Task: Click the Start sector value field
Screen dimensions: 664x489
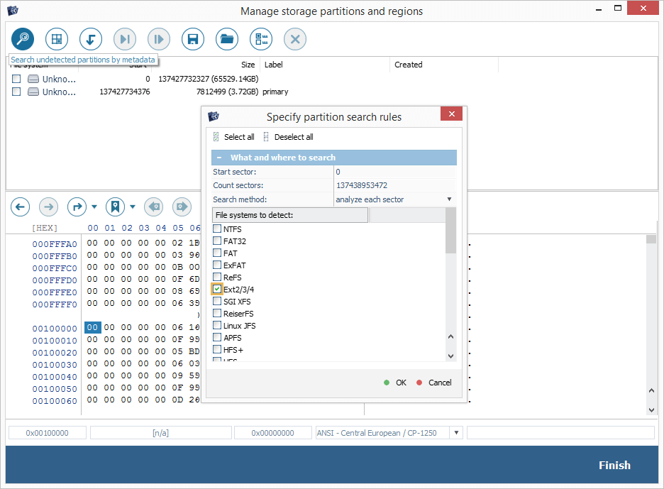Action: pos(394,172)
